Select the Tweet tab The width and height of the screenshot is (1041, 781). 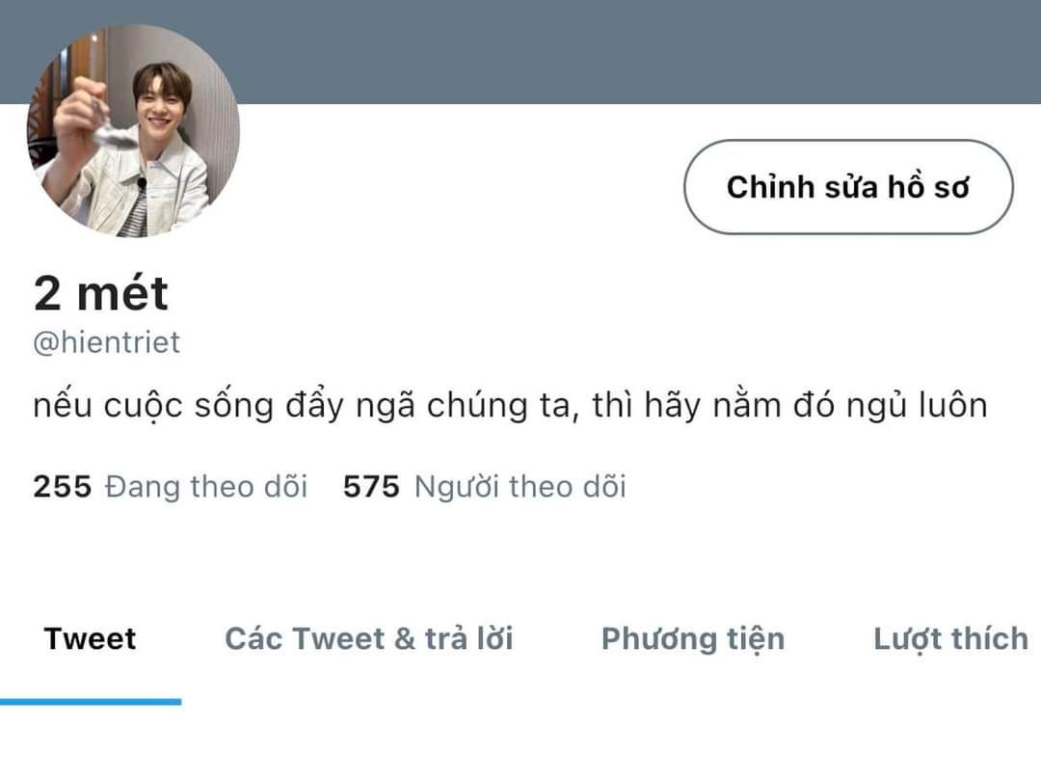91,639
